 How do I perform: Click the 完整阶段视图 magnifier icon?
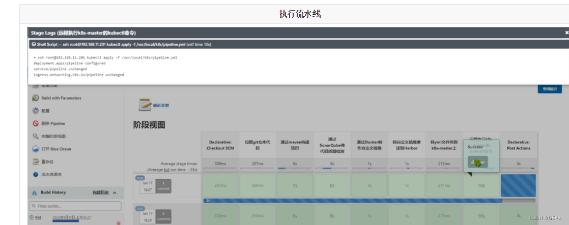[x=35, y=136]
